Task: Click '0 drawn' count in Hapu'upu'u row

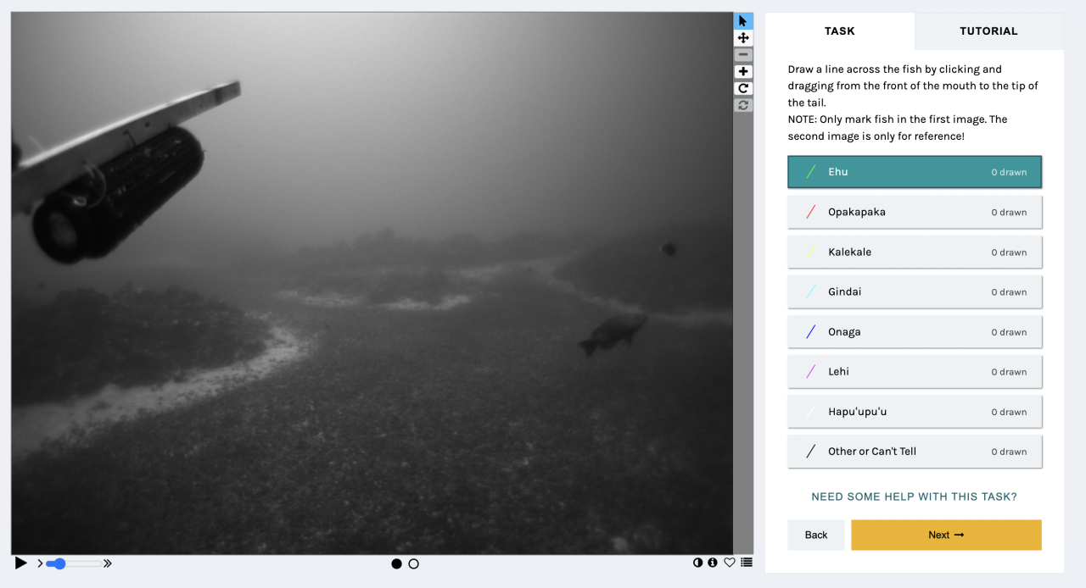Action: point(1009,412)
